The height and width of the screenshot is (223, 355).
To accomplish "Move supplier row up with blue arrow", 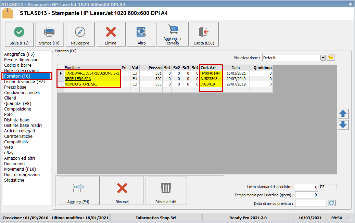I will pyautogui.click(x=343, y=114).
